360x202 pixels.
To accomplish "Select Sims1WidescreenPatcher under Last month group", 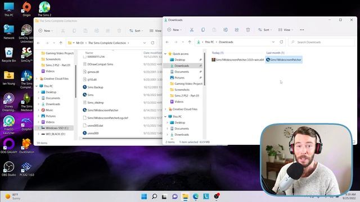I will tap(283, 60).
